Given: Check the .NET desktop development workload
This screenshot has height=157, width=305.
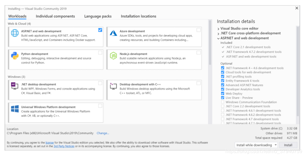Looking at the screenshot, I should click(100, 83).
